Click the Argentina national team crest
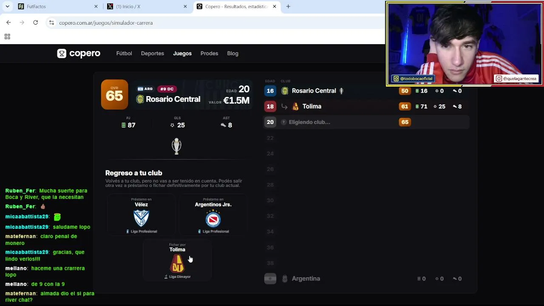544x306 pixels. pos(285,279)
